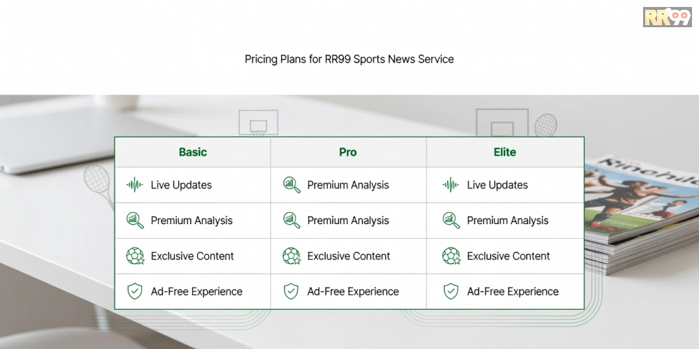Click the Pro plan second-row magnifier icon
Image resolution: width=699 pixels, height=349 pixels.
tap(291, 221)
